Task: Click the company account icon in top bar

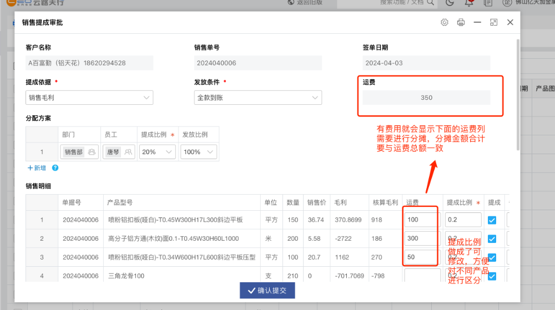Action: pos(507,3)
